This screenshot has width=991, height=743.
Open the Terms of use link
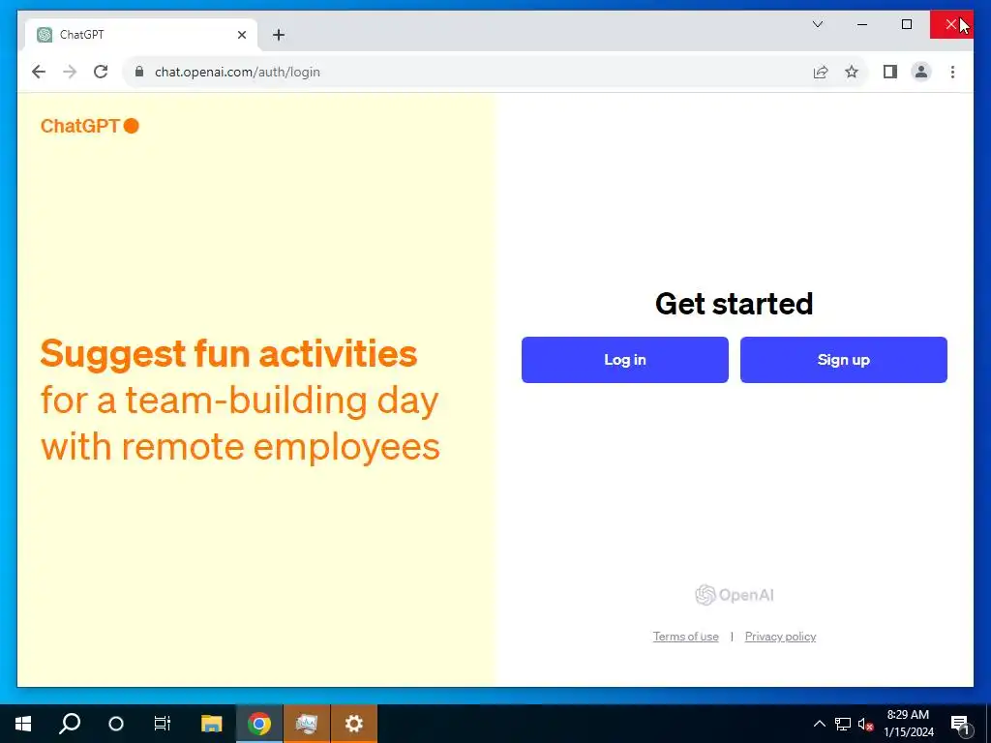685,637
